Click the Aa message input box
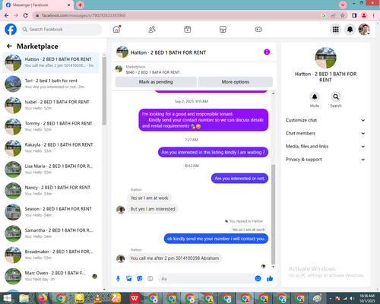Screen dimensions: 380x304 (207, 279)
